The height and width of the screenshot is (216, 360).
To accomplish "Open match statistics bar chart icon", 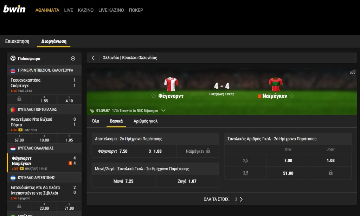I will [352, 72].
